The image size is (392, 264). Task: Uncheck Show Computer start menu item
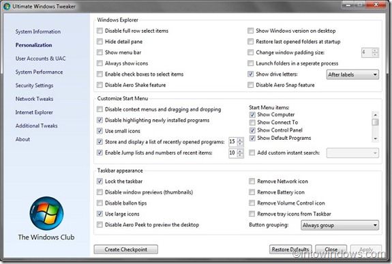pyautogui.click(x=252, y=115)
